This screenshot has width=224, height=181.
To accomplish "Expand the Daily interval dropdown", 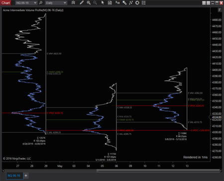I will (x=56, y=3).
